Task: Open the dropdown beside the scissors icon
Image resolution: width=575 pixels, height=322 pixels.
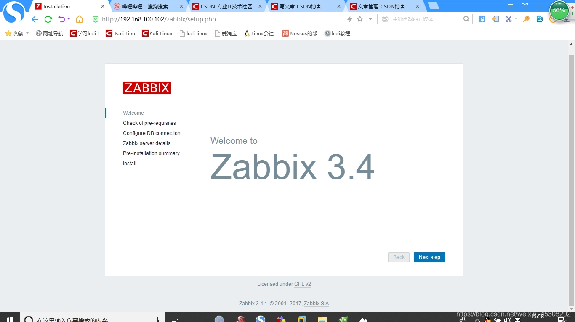Action: [x=516, y=19]
